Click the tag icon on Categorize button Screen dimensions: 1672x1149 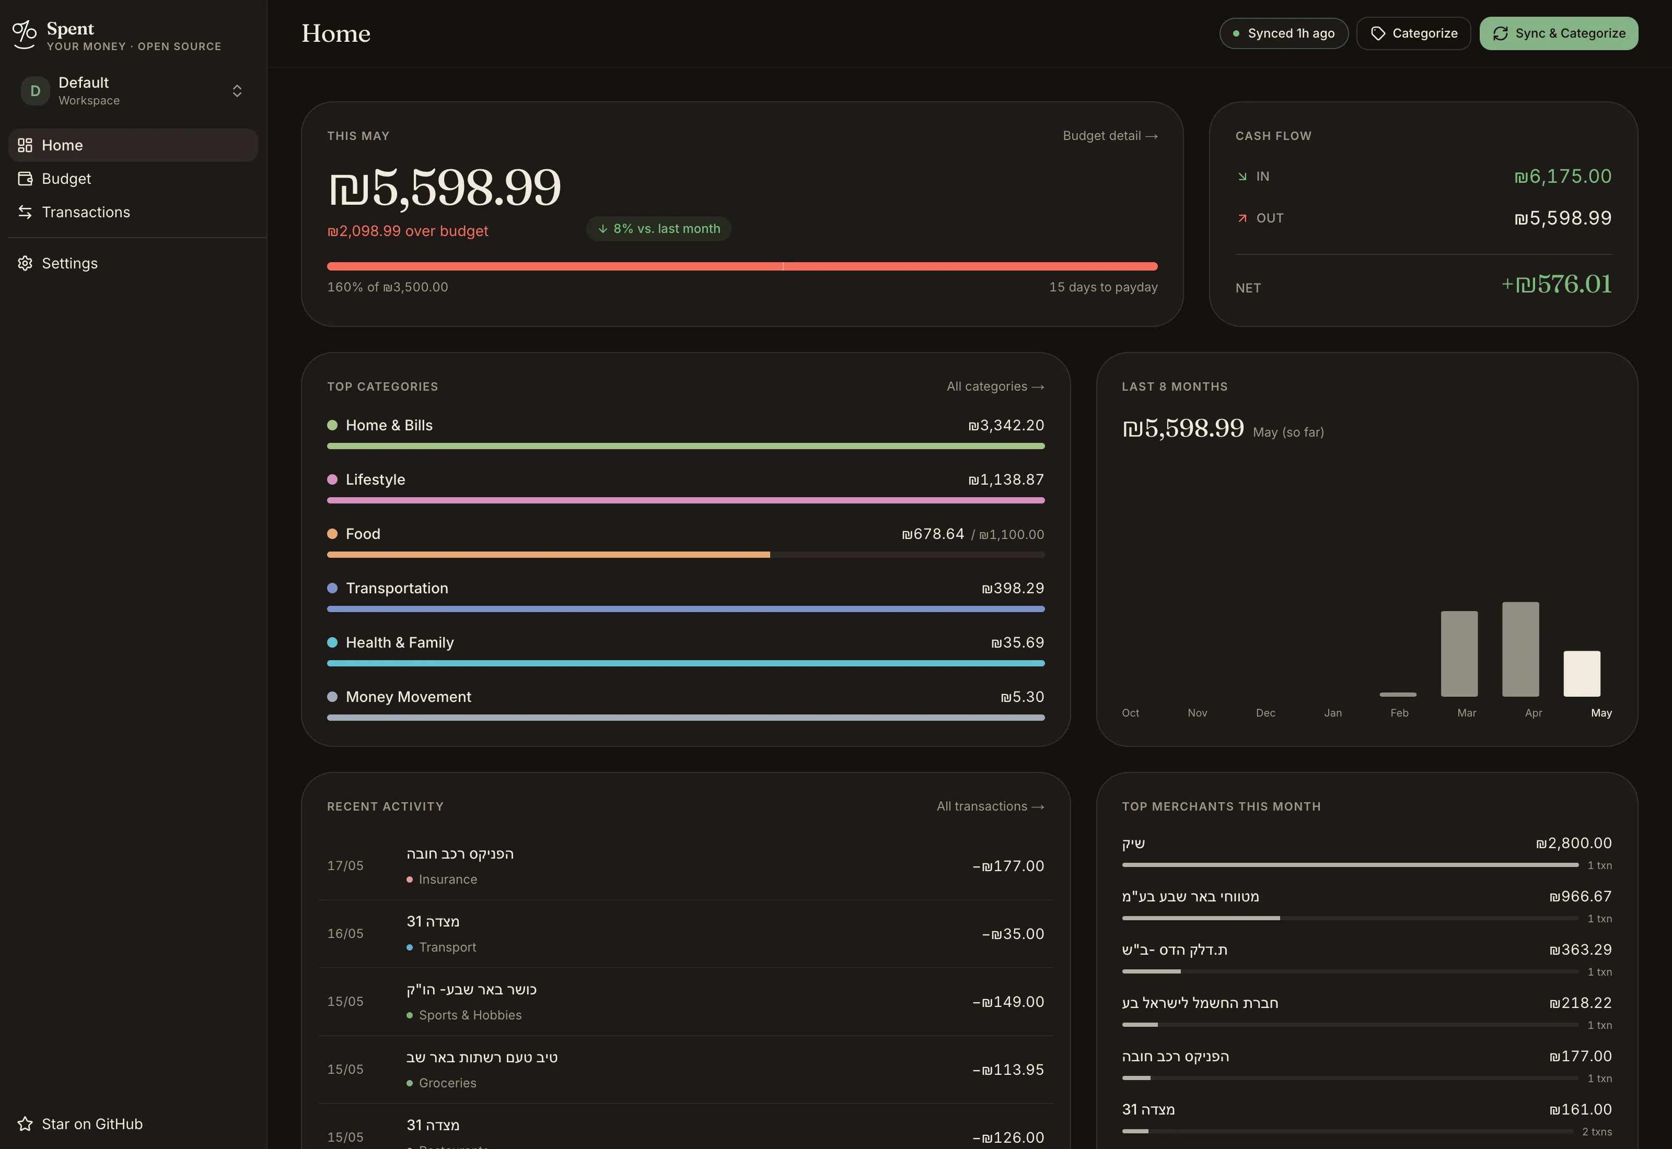click(x=1377, y=33)
